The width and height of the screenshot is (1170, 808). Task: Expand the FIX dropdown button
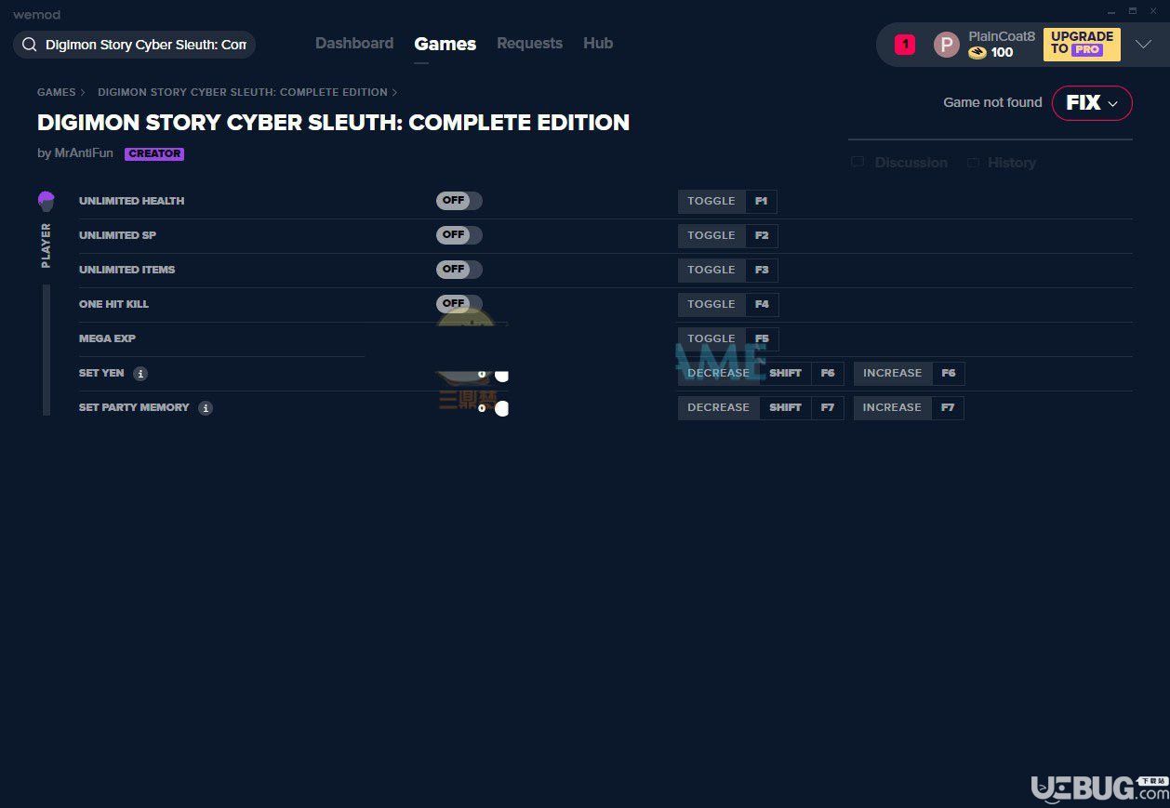click(1092, 103)
